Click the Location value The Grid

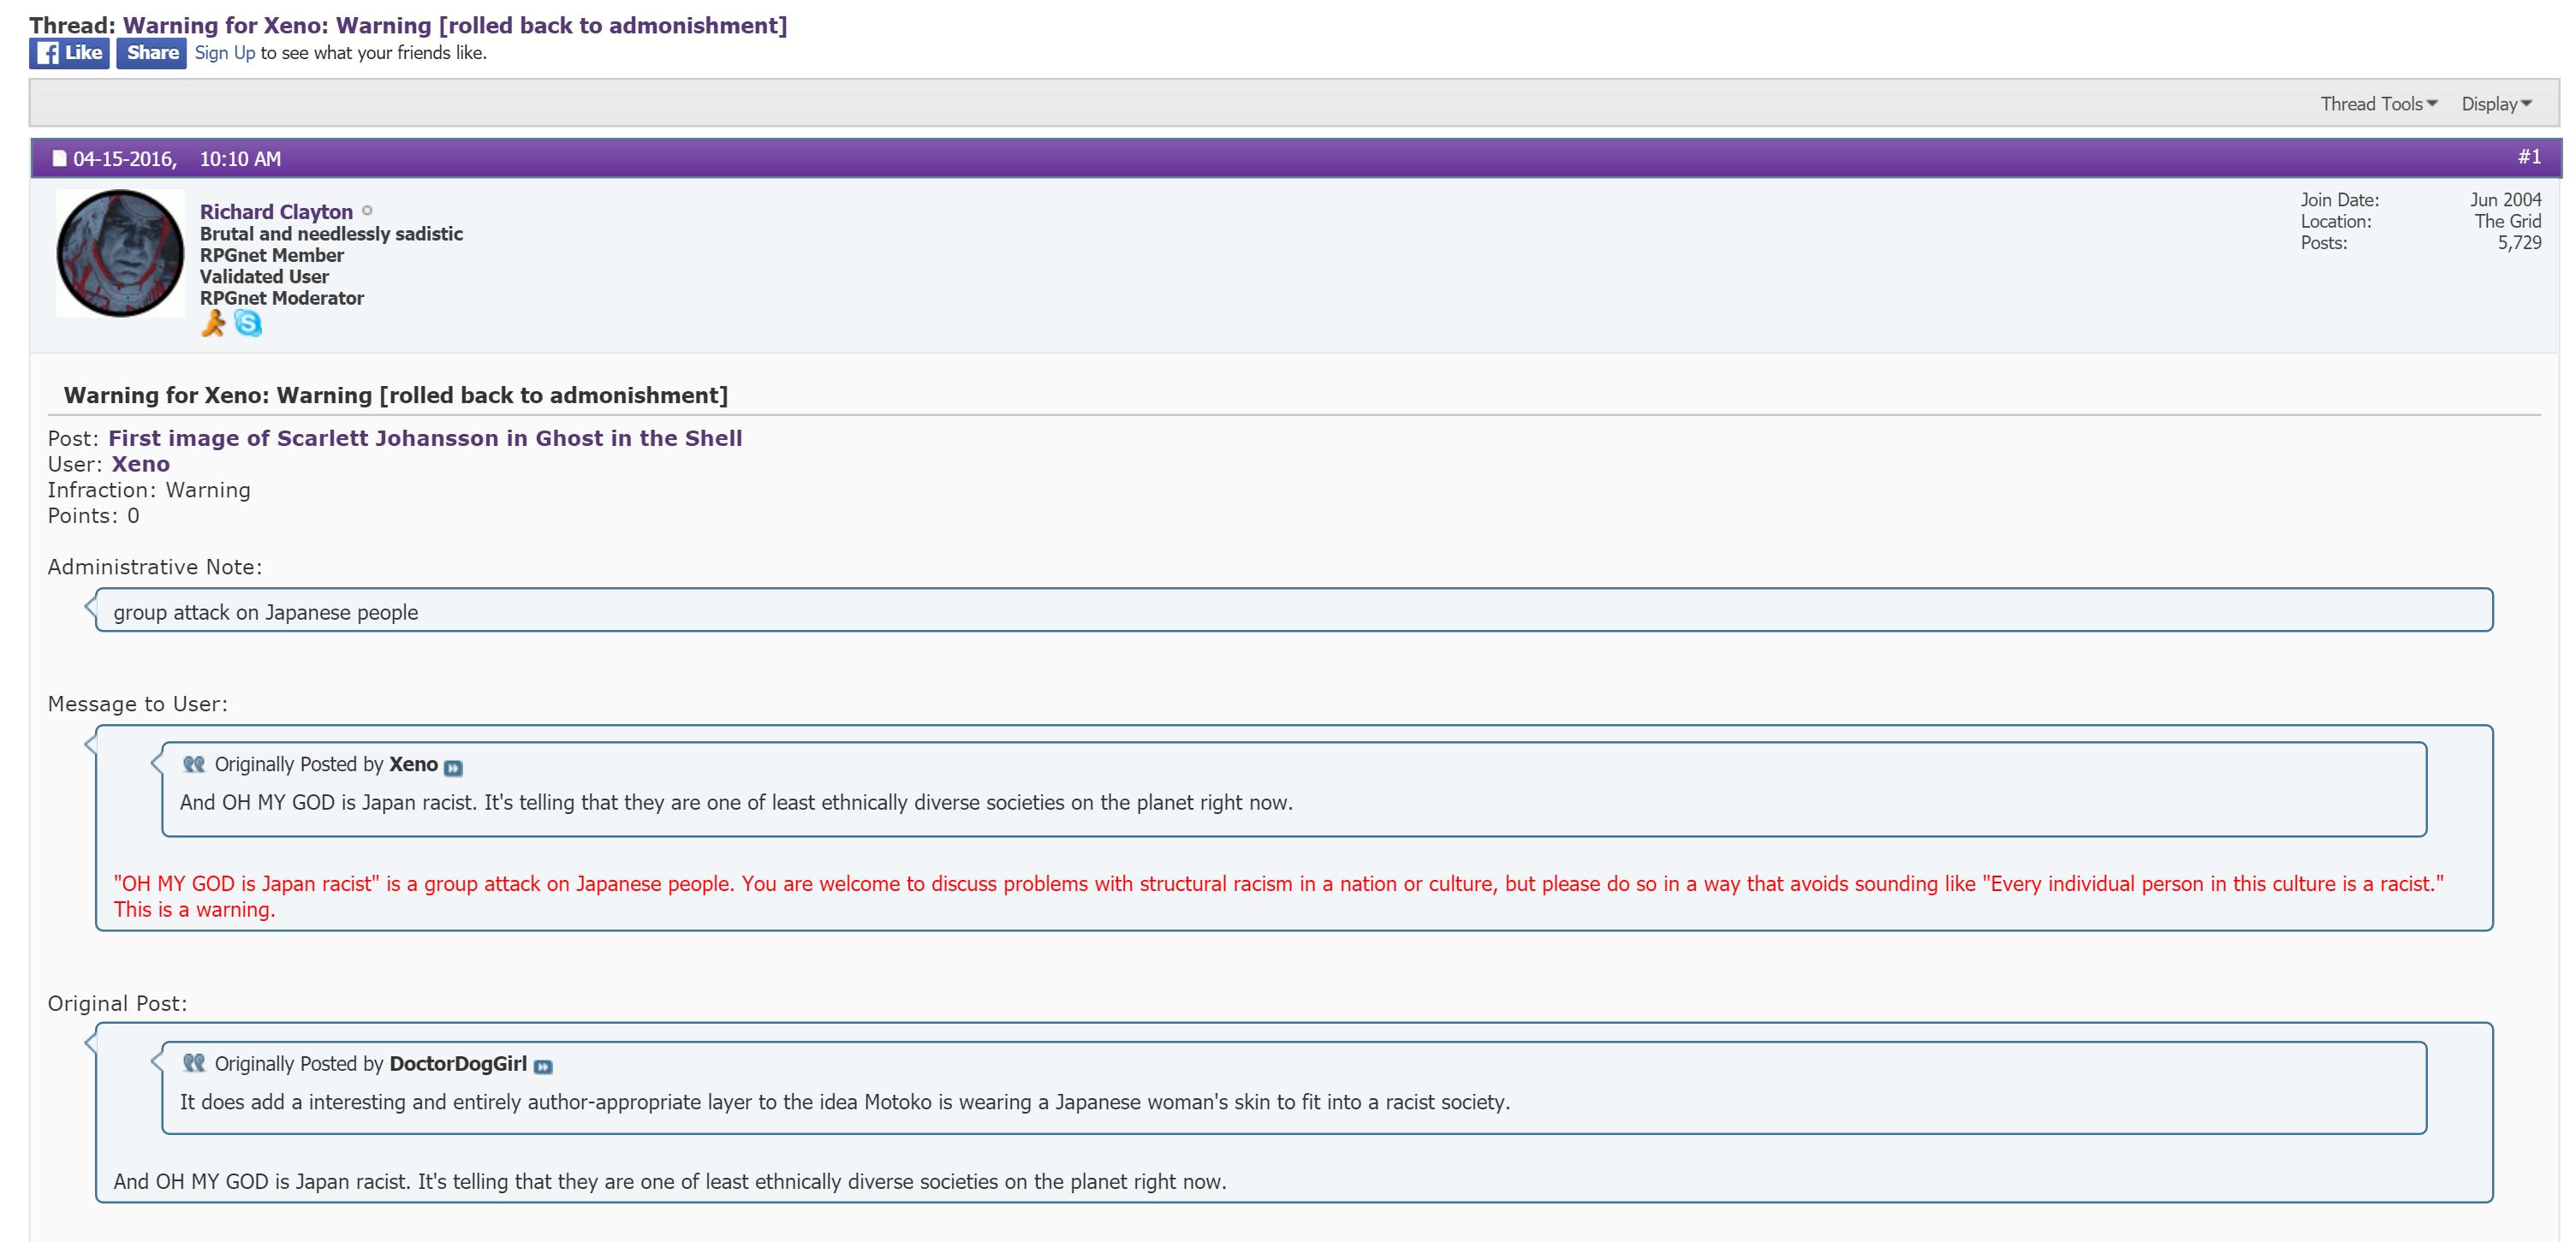click(2508, 221)
